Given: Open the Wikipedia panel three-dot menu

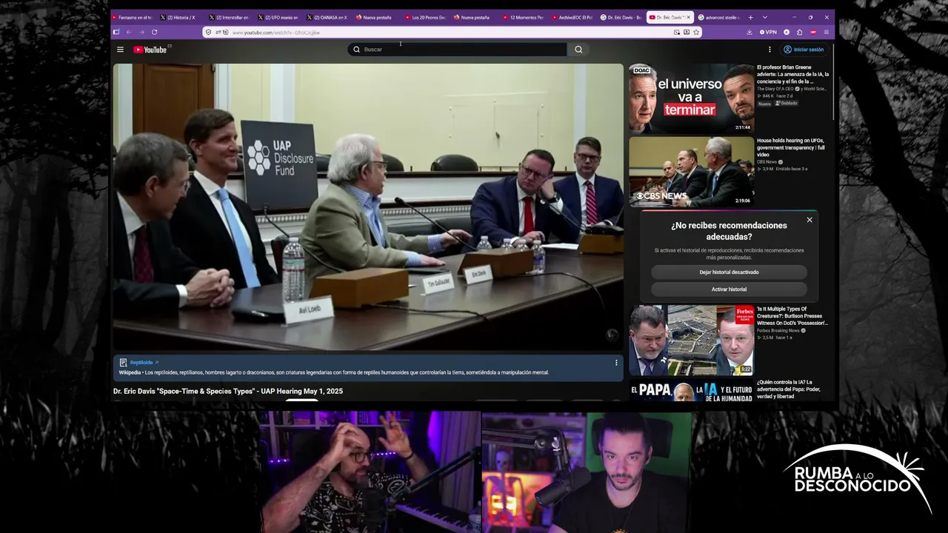Looking at the screenshot, I should click(x=616, y=363).
